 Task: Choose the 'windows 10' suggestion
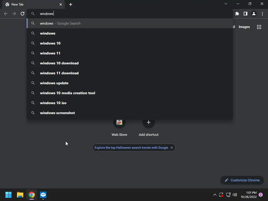click(x=130, y=43)
